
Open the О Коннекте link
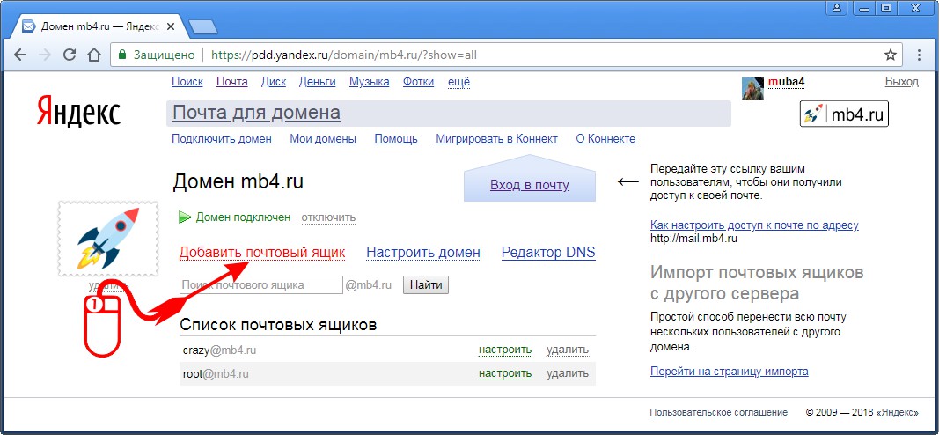[605, 139]
